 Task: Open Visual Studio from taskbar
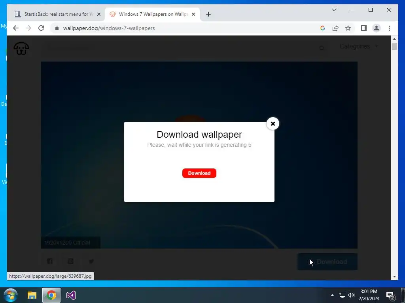point(71,295)
